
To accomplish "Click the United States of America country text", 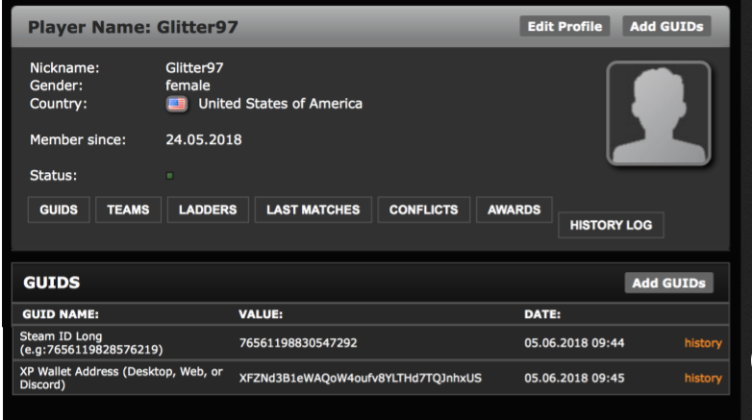I will click(281, 104).
